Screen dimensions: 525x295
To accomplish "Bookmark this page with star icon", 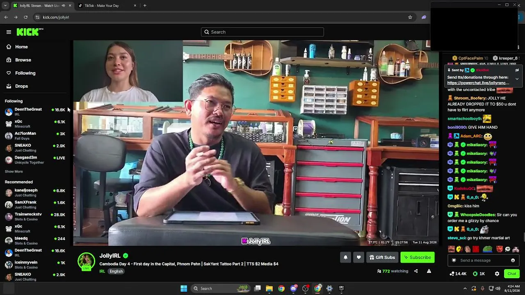I will tap(410, 17).
